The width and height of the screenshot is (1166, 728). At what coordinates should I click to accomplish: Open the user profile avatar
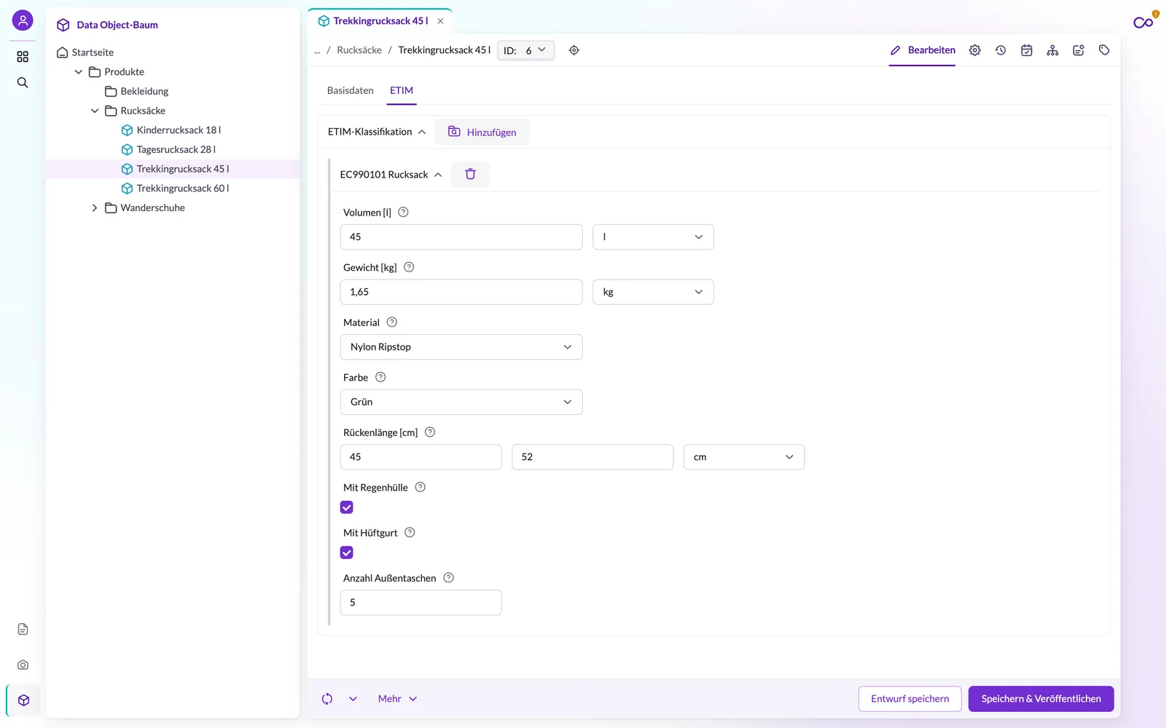click(23, 20)
